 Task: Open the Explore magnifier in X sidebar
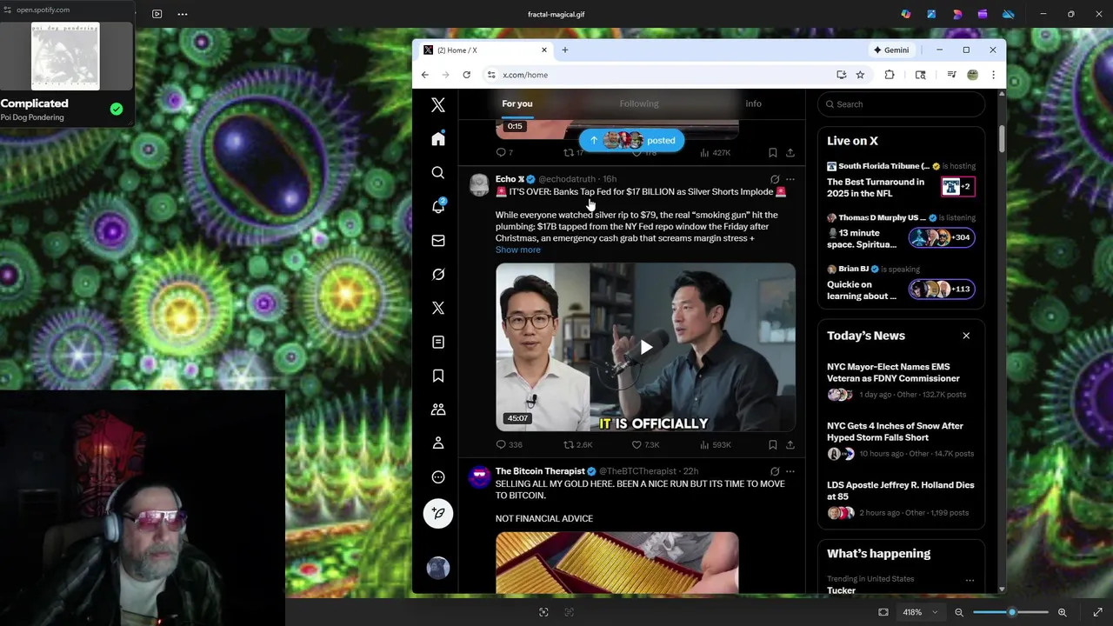438,173
